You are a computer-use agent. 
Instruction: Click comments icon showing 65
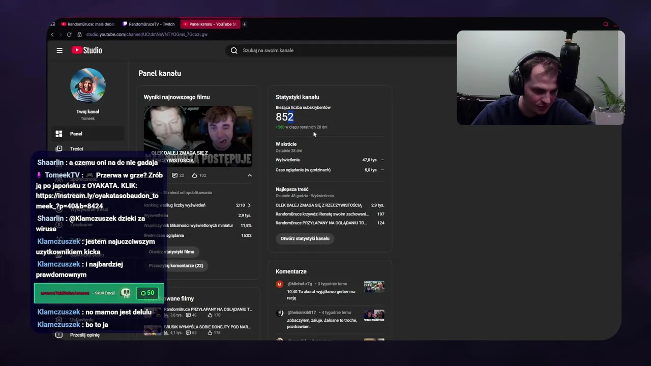[188, 333]
